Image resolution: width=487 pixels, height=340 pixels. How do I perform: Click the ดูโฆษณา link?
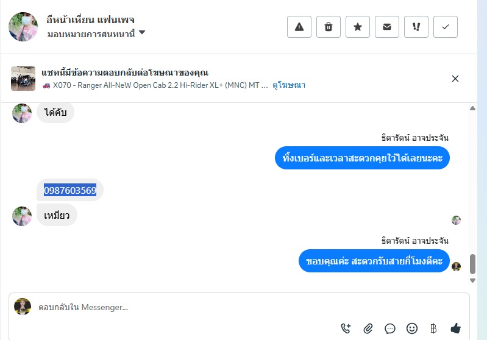pos(289,85)
